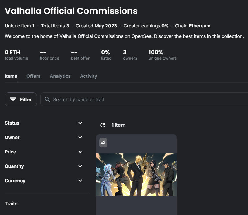This screenshot has height=215, width=248.
Task: Click the Chain Ethereum text
Action: [193, 26]
